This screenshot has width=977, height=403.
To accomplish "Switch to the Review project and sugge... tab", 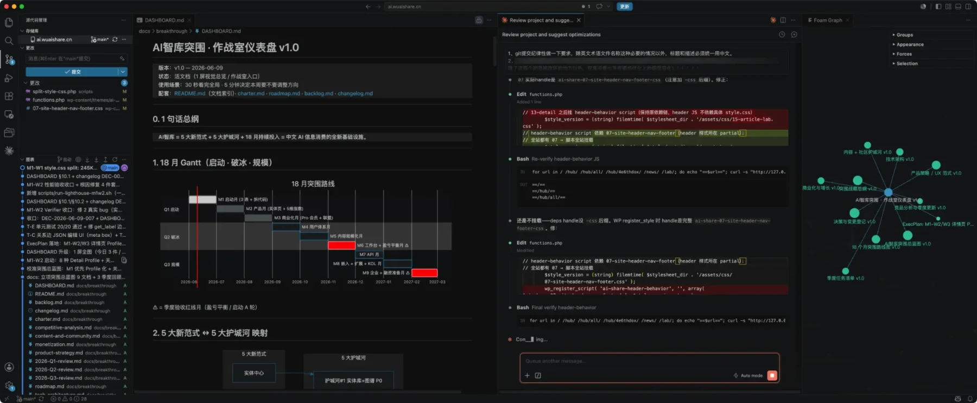I will 541,20.
